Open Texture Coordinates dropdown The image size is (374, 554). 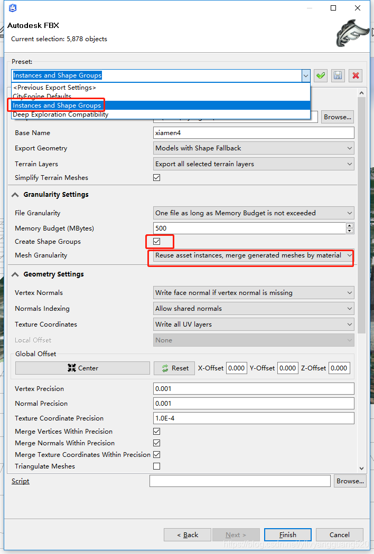click(254, 324)
